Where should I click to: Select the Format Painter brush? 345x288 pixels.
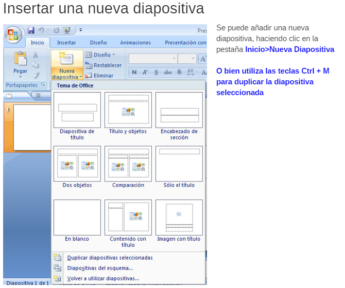pos(36,76)
